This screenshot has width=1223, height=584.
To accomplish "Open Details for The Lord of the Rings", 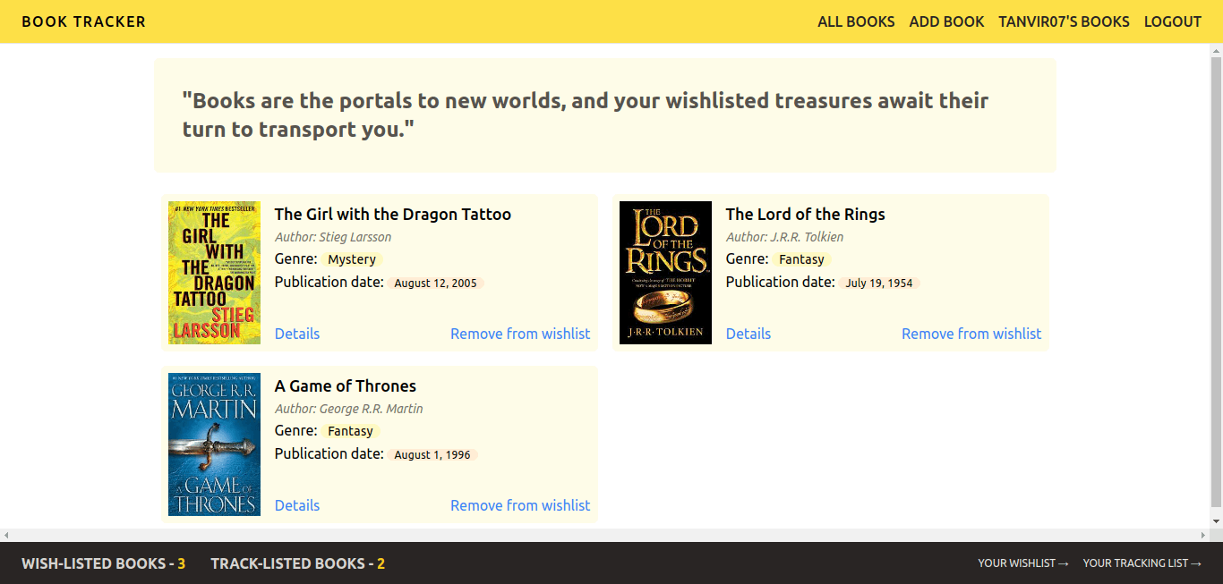I will click(748, 334).
